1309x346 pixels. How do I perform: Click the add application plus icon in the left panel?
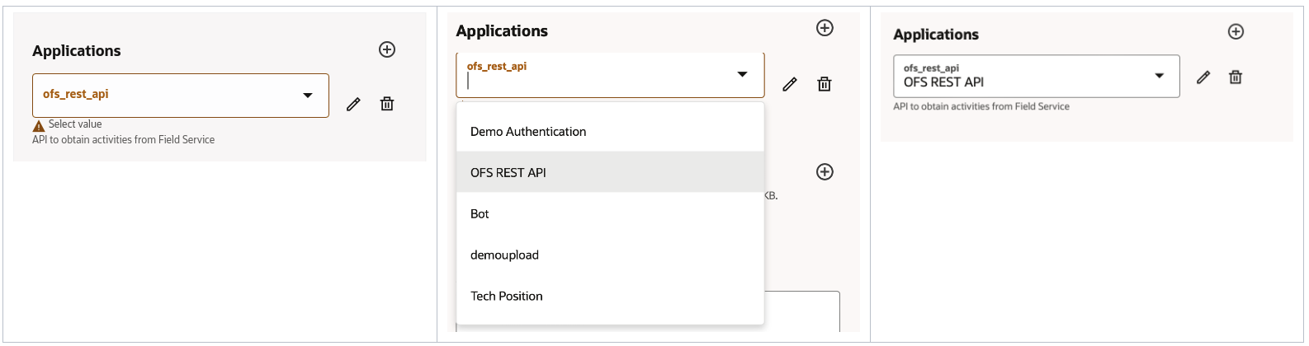tap(387, 49)
